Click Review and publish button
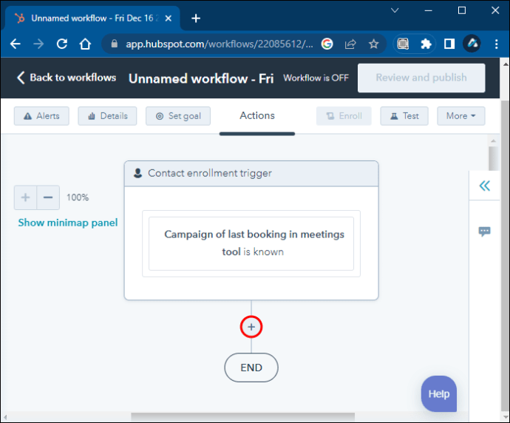510x423 pixels. click(421, 78)
